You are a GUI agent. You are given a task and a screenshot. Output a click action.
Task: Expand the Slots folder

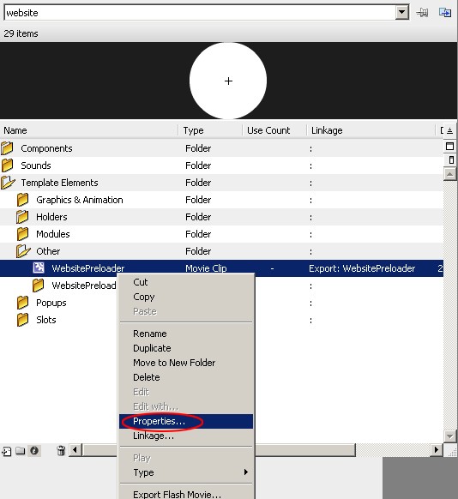click(x=23, y=320)
